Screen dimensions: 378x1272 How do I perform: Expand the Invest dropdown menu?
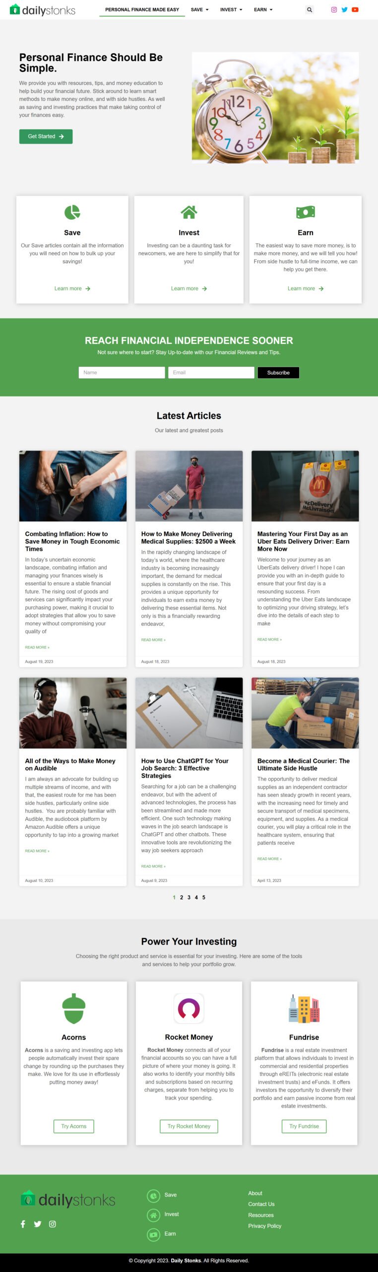pyautogui.click(x=231, y=9)
